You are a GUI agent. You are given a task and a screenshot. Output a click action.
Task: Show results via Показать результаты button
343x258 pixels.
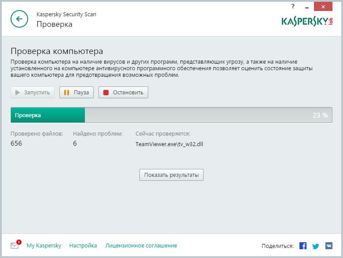(171, 175)
